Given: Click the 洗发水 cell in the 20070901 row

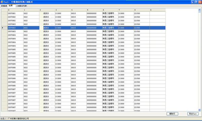Looking at the screenshot, I should (47, 13).
